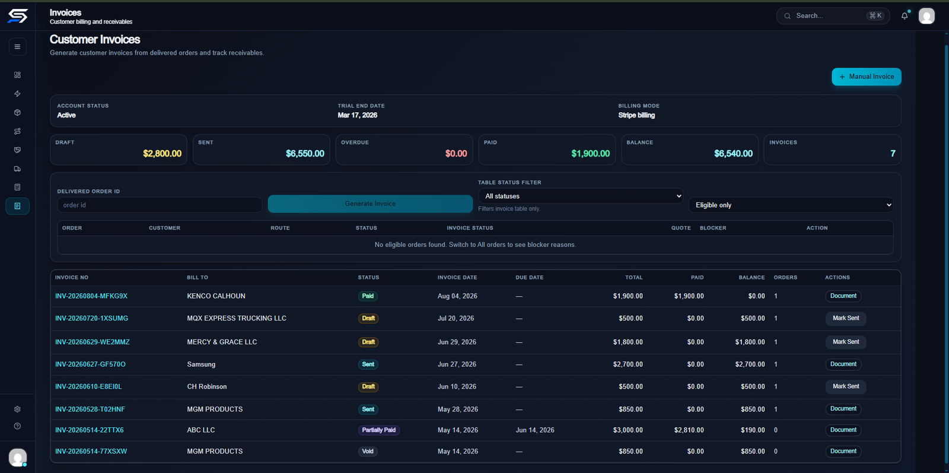
Task: Open Document for void MGM PRODUCTS invoice
Action: pos(843,452)
